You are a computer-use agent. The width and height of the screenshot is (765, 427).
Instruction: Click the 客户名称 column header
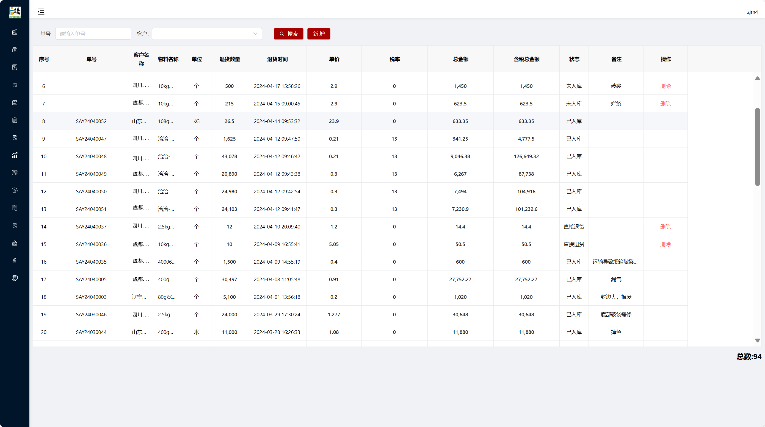point(141,59)
